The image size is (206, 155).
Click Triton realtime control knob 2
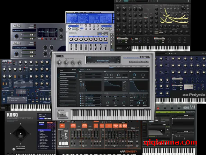coord(66,62)
